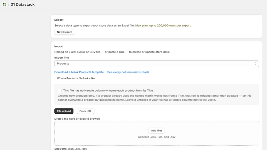Viewport: 267px width, 150px height.
Task: Click the breadcrumb chevron separator
Action: pos(9,5)
